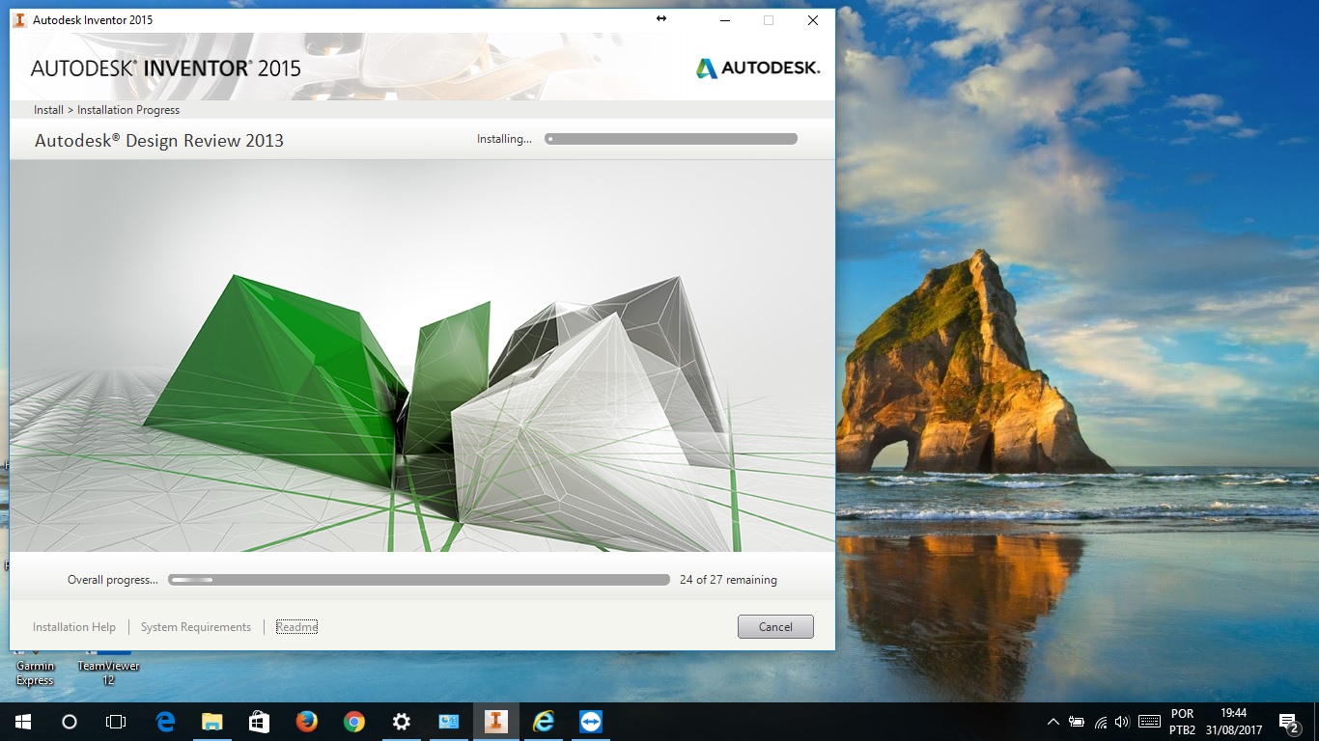1319x741 pixels.
Task: Open Task View from the taskbar
Action: (116, 721)
